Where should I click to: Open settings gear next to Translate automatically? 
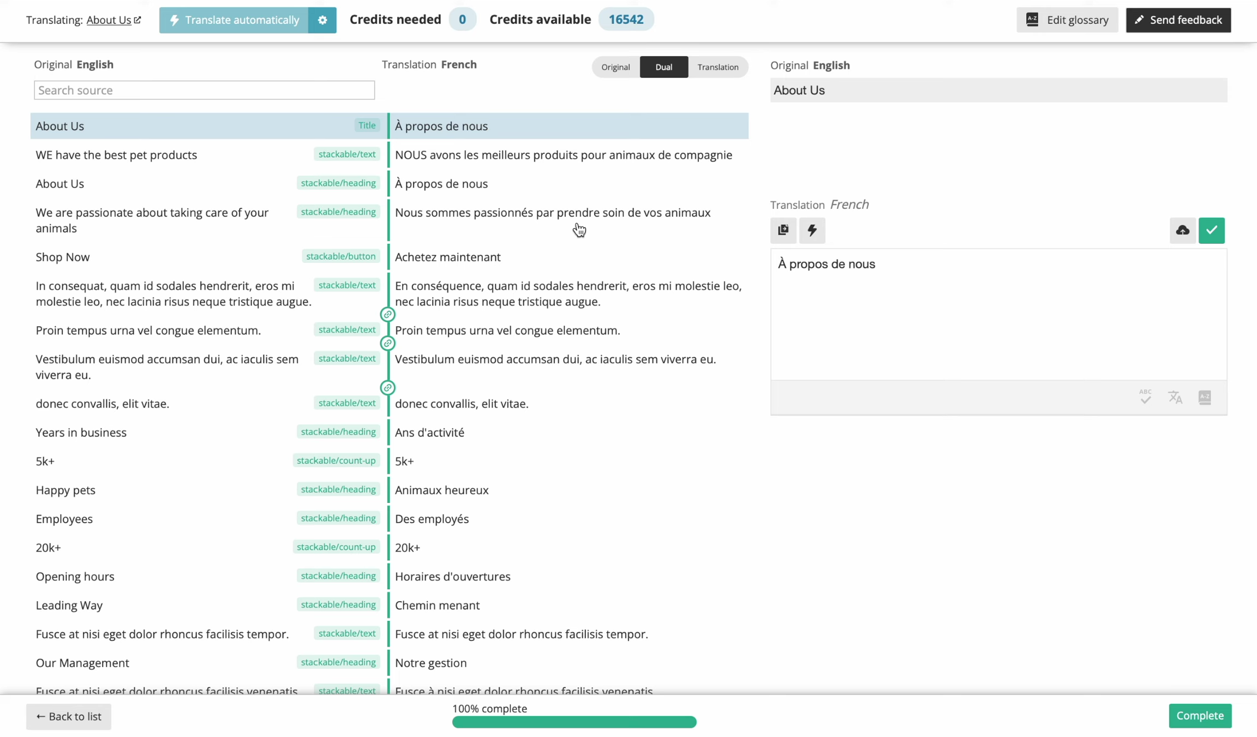pyautogui.click(x=322, y=20)
